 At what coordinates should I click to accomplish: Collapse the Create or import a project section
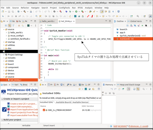point(2,99)
